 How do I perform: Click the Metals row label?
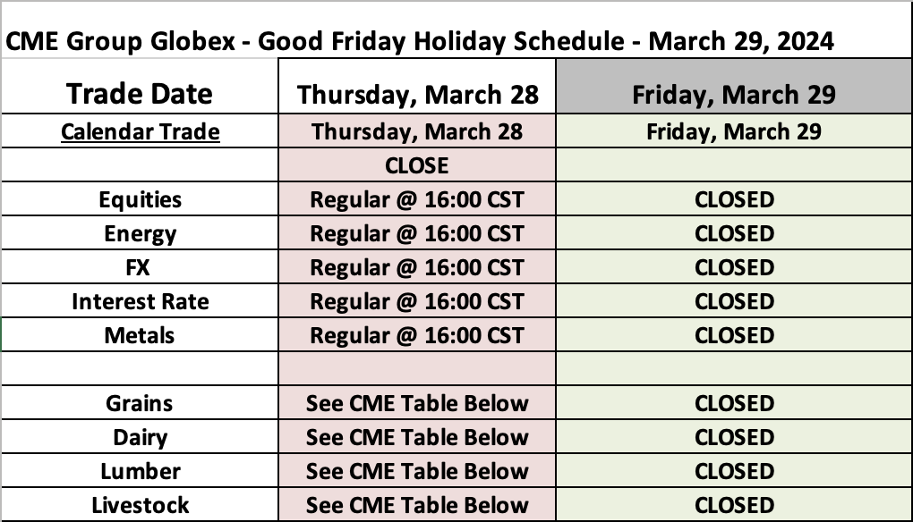pos(140,336)
